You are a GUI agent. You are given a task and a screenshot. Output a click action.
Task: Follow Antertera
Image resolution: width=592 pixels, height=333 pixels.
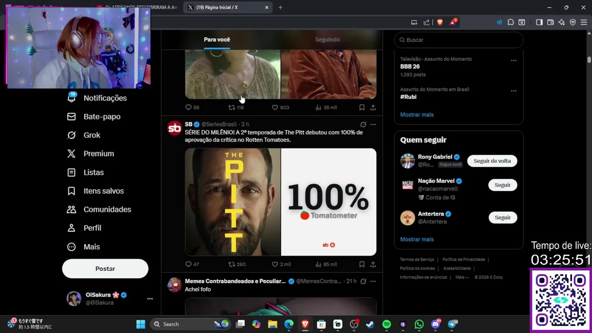(502, 217)
